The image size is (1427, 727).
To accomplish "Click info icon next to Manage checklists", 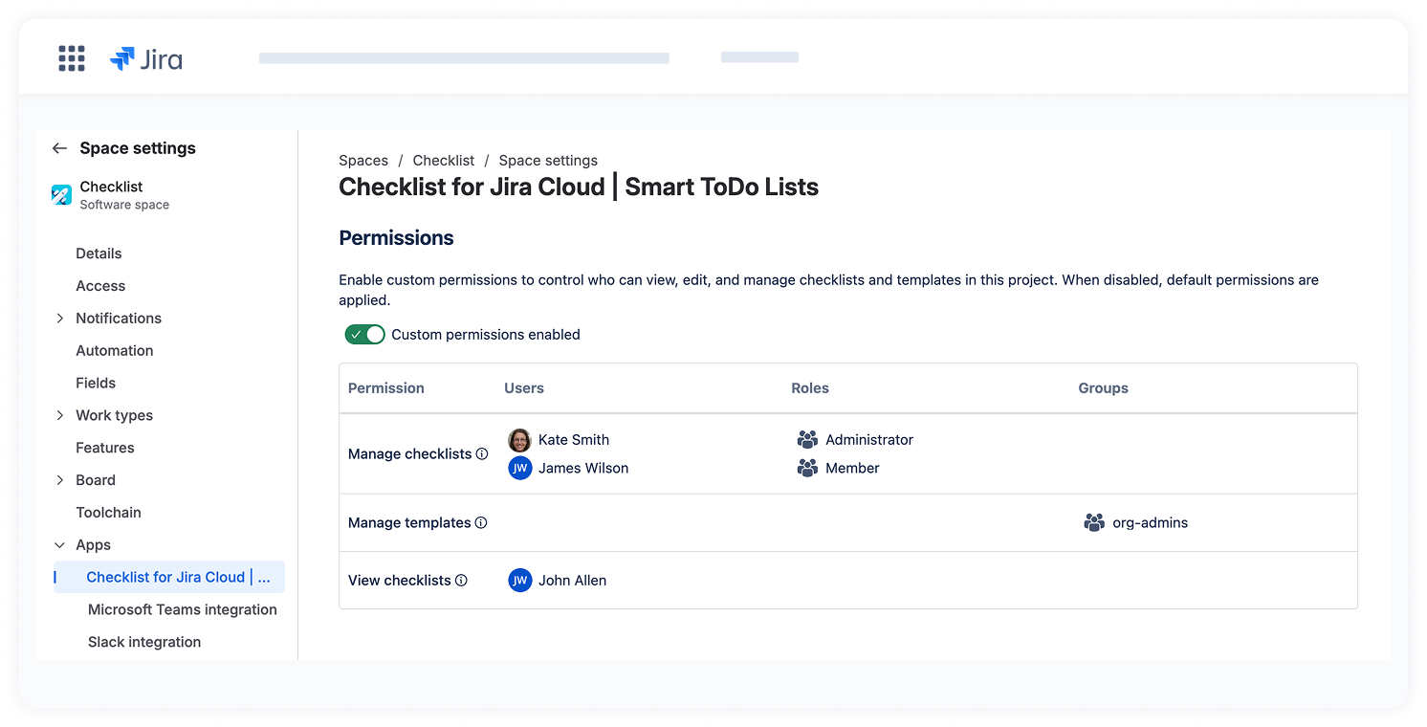I will pyautogui.click(x=482, y=454).
